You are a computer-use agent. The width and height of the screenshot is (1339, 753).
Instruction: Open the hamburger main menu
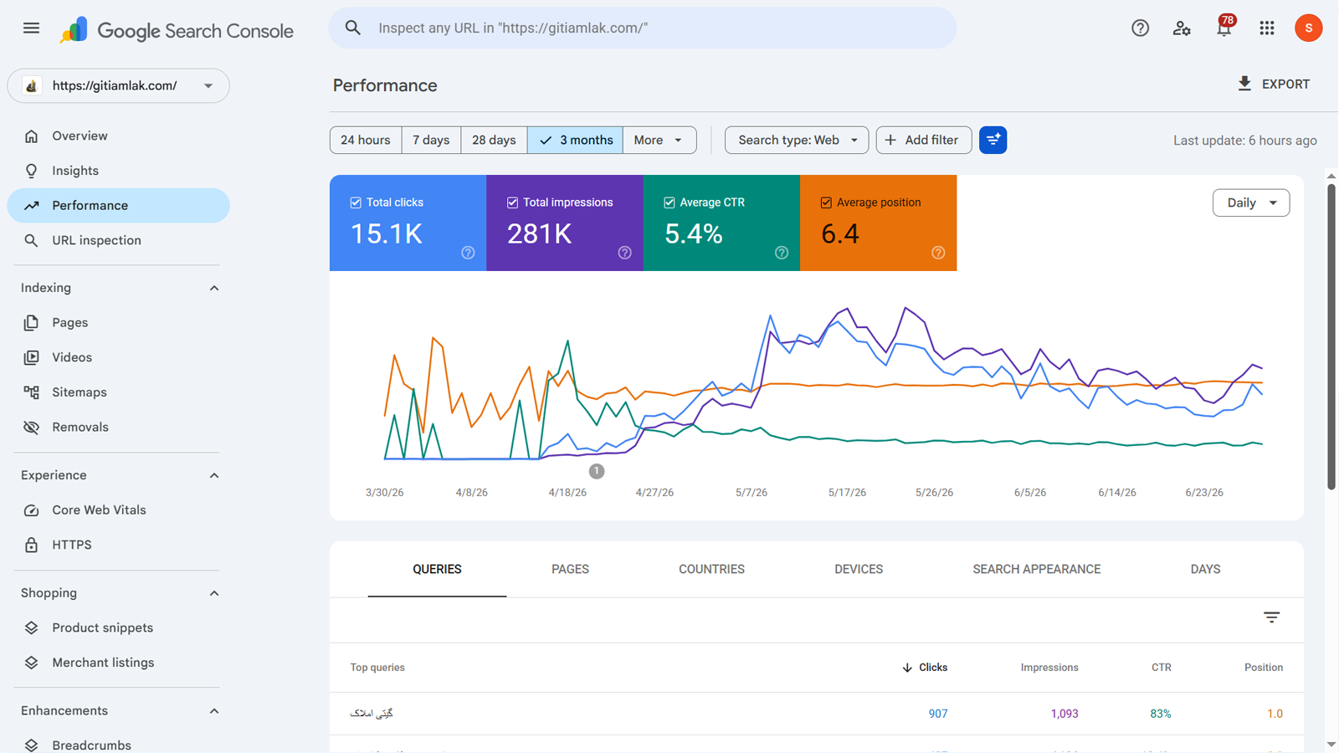click(31, 28)
